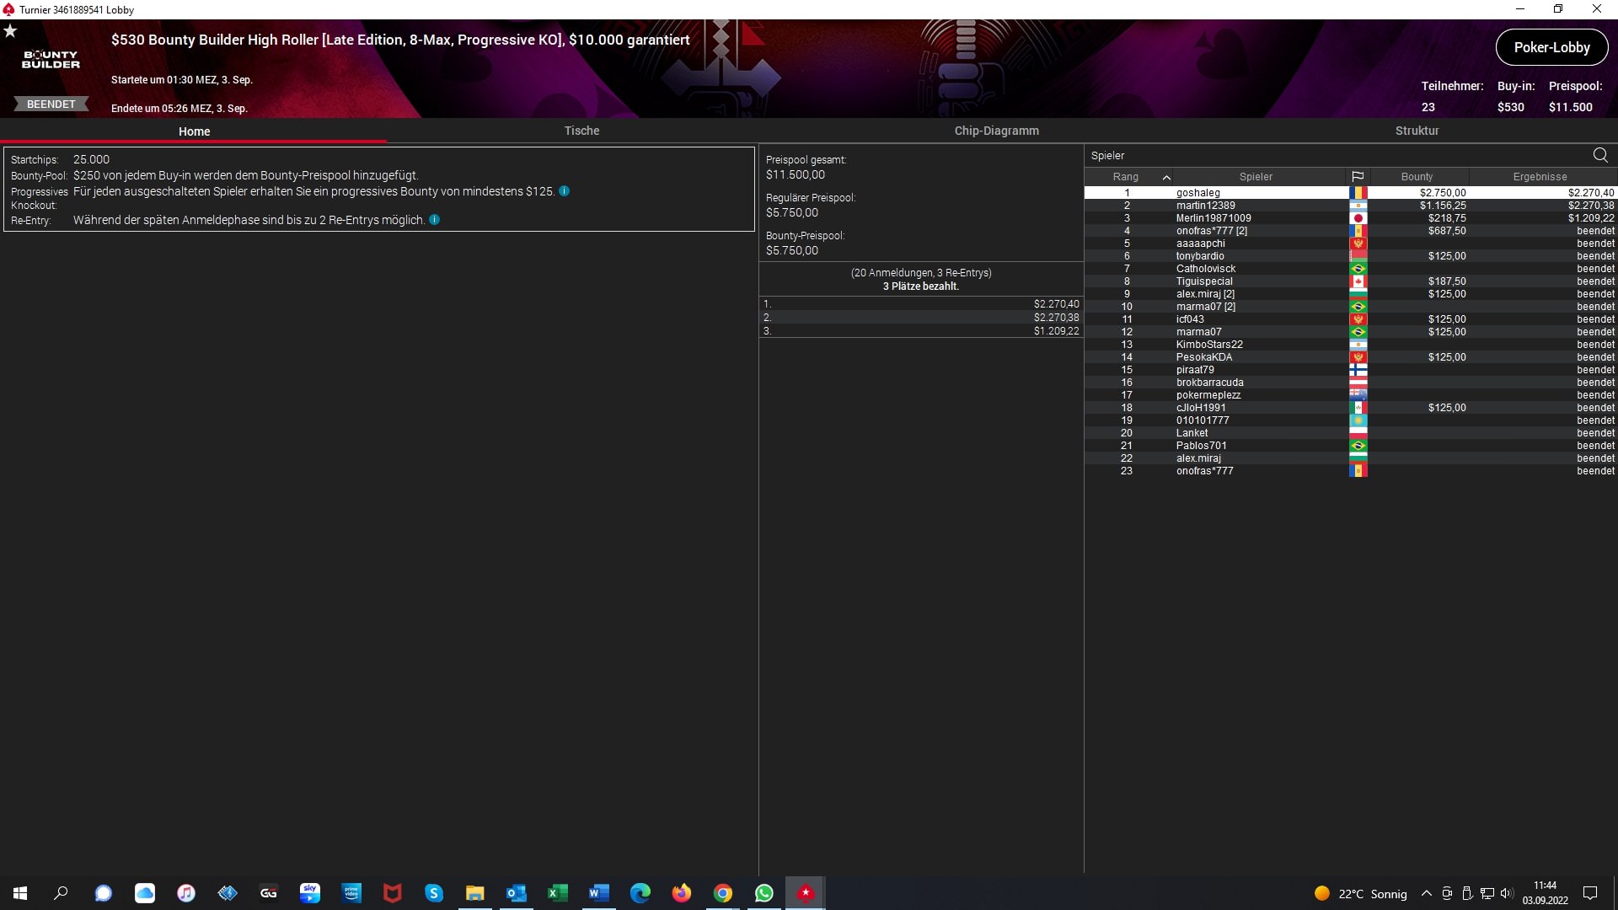Screen dimensions: 1618x910
Task: Switch to the Tische tab
Action: 581,131
